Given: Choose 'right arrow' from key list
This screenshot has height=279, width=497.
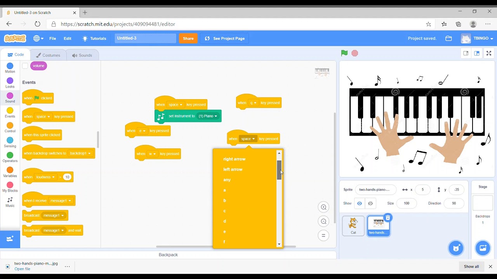Looking at the screenshot, I should click(234, 159).
